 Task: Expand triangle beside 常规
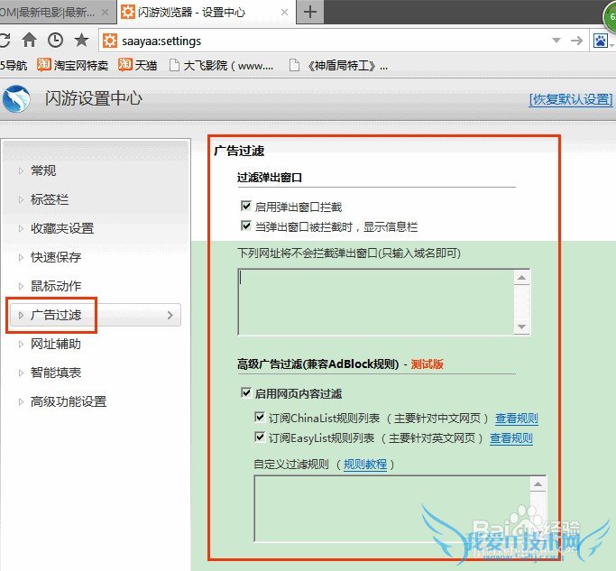(x=22, y=170)
